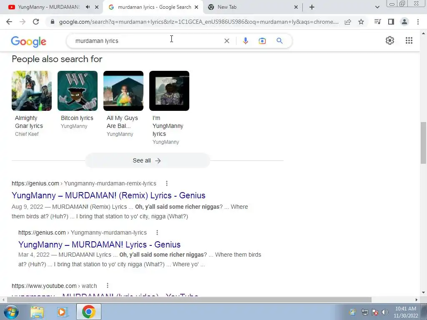This screenshot has width=427, height=320.
Task: Open the media control icon in toolbar
Action: coord(377,22)
